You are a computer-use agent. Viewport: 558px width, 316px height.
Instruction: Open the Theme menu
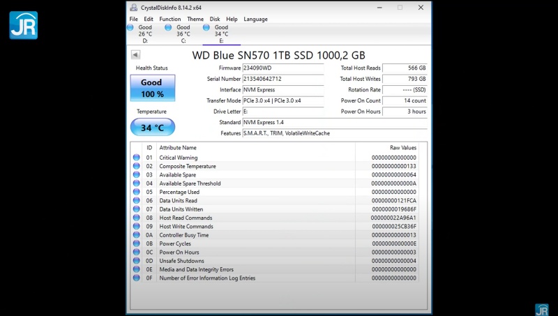[x=195, y=20]
